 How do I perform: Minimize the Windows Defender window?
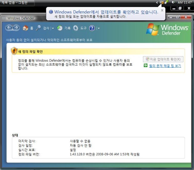171,17
